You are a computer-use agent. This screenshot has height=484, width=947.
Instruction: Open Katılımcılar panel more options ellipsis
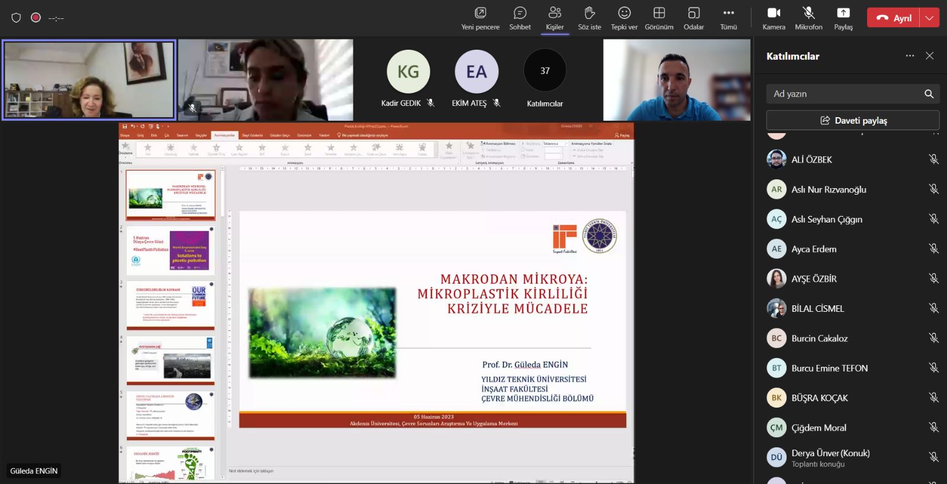pos(910,56)
